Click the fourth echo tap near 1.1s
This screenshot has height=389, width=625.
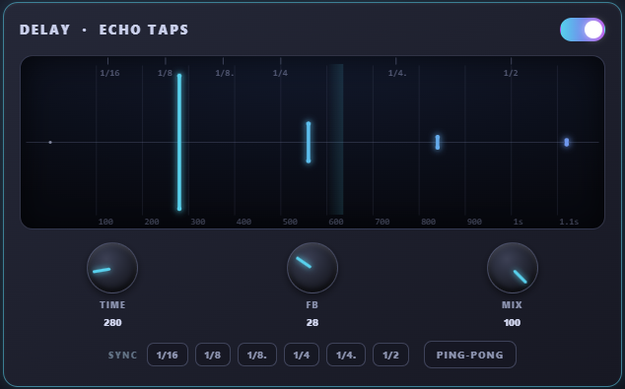[567, 142]
